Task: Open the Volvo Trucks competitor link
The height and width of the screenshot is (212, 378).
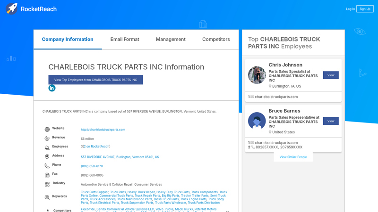Action: 164,209
